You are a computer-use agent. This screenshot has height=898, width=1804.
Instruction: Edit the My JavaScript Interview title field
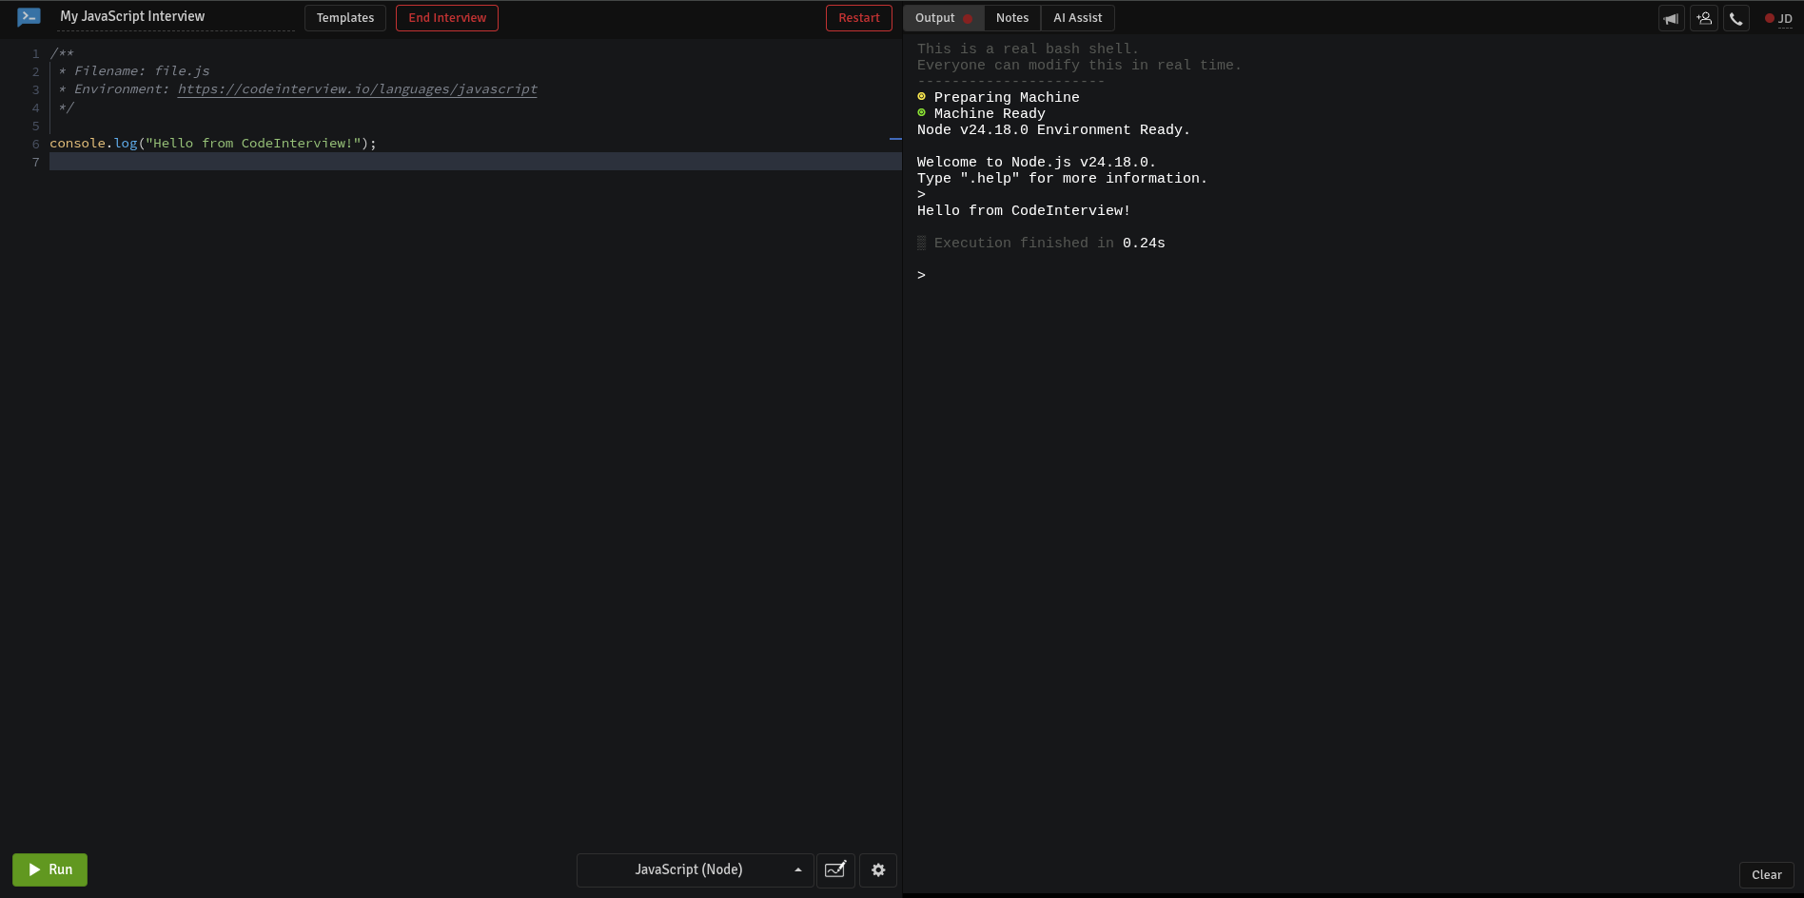(x=175, y=17)
